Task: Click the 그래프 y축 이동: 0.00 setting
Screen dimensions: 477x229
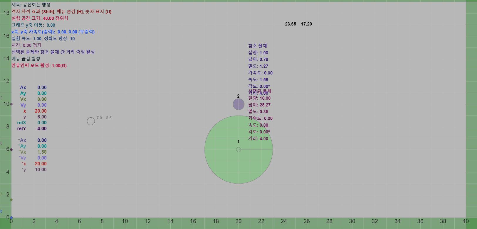Action: (x=33, y=25)
